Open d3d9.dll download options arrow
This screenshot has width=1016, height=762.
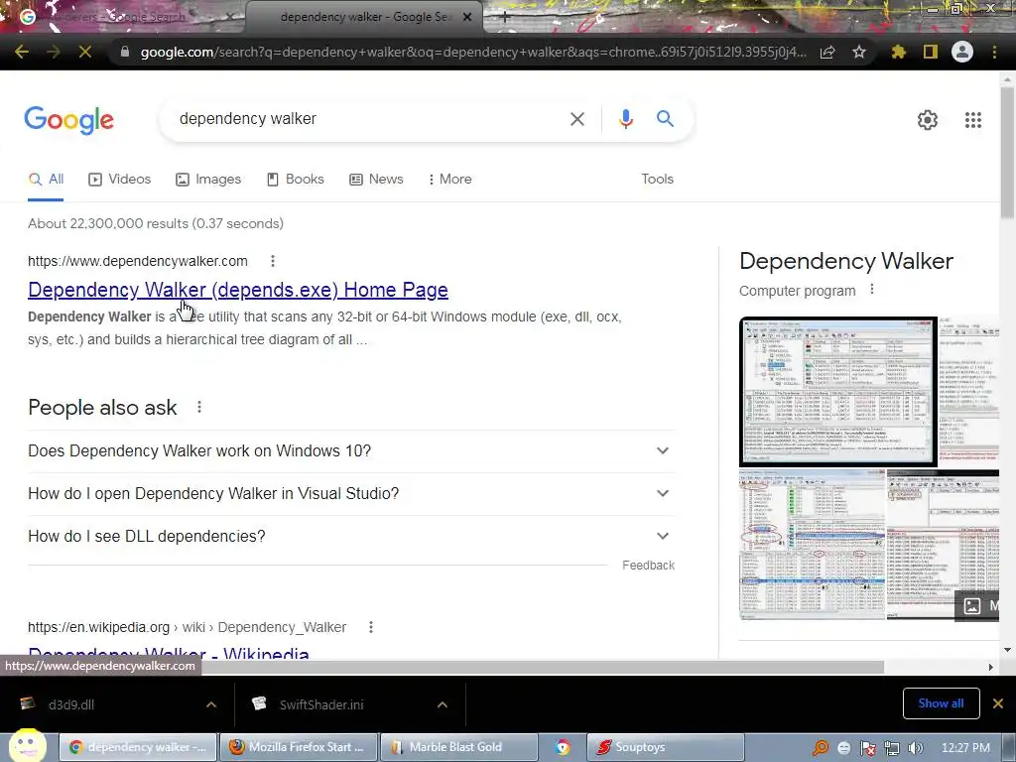click(x=211, y=704)
